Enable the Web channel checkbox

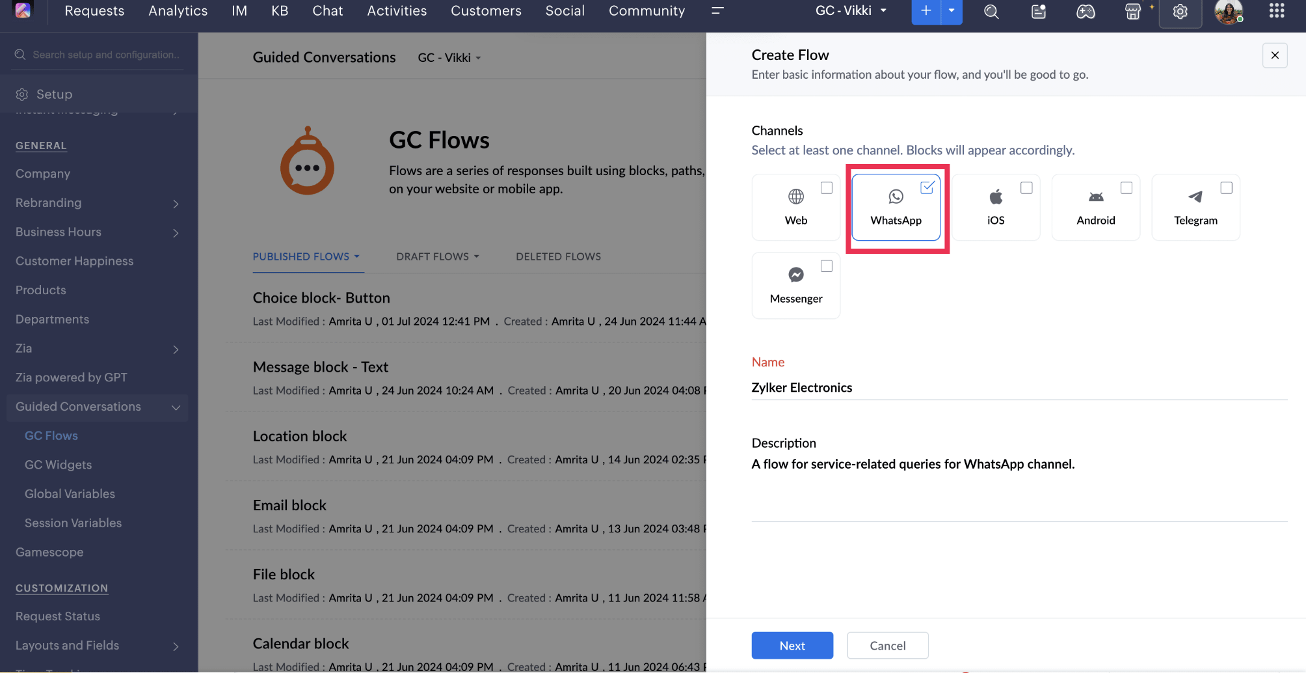pyautogui.click(x=826, y=188)
